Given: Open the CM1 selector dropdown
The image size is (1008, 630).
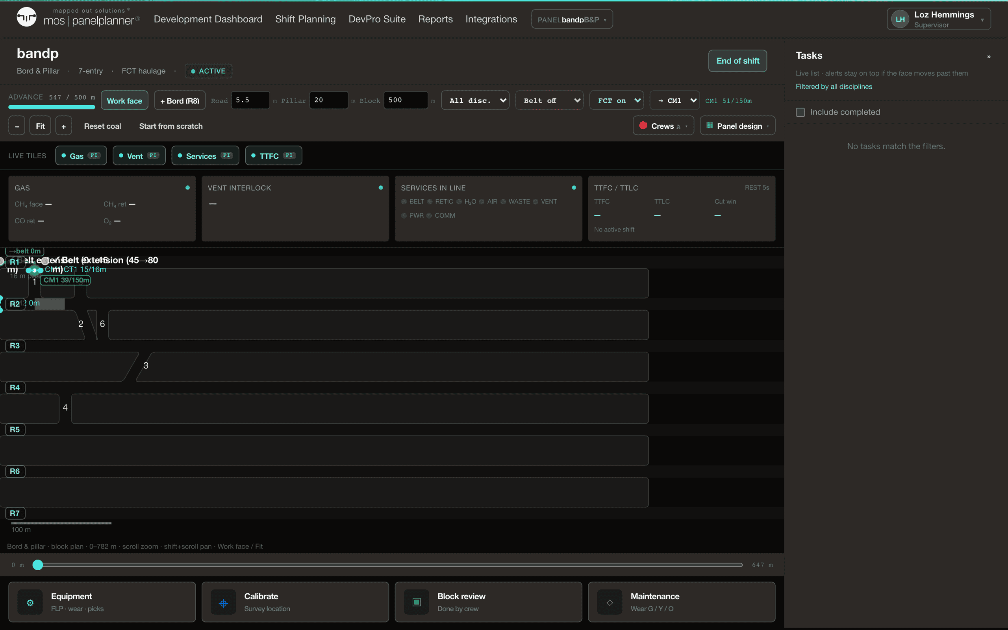Looking at the screenshot, I should tap(675, 100).
